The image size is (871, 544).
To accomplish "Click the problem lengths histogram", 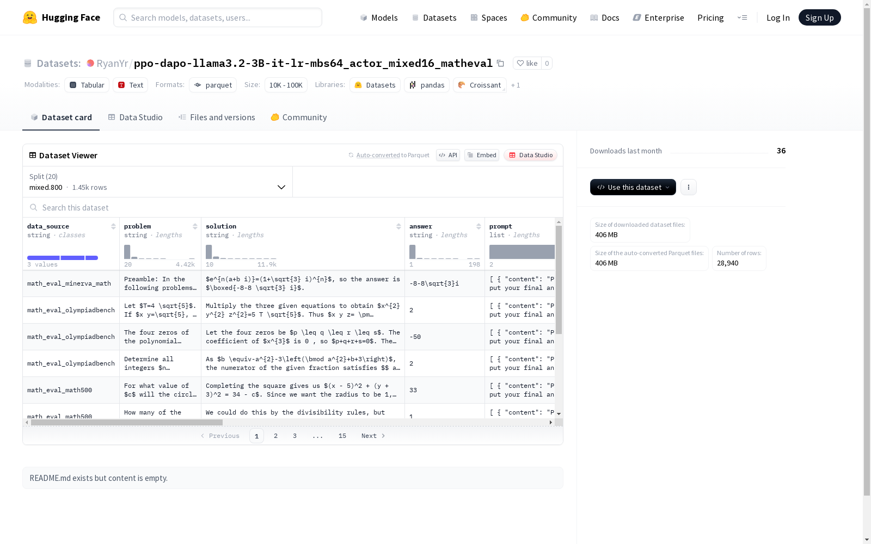I will (160, 252).
